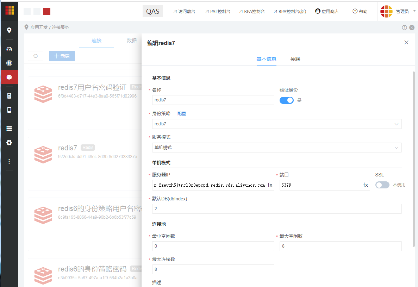Click the red-highlighted cube sidebar icon
418x287 pixels.
(9, 77)
